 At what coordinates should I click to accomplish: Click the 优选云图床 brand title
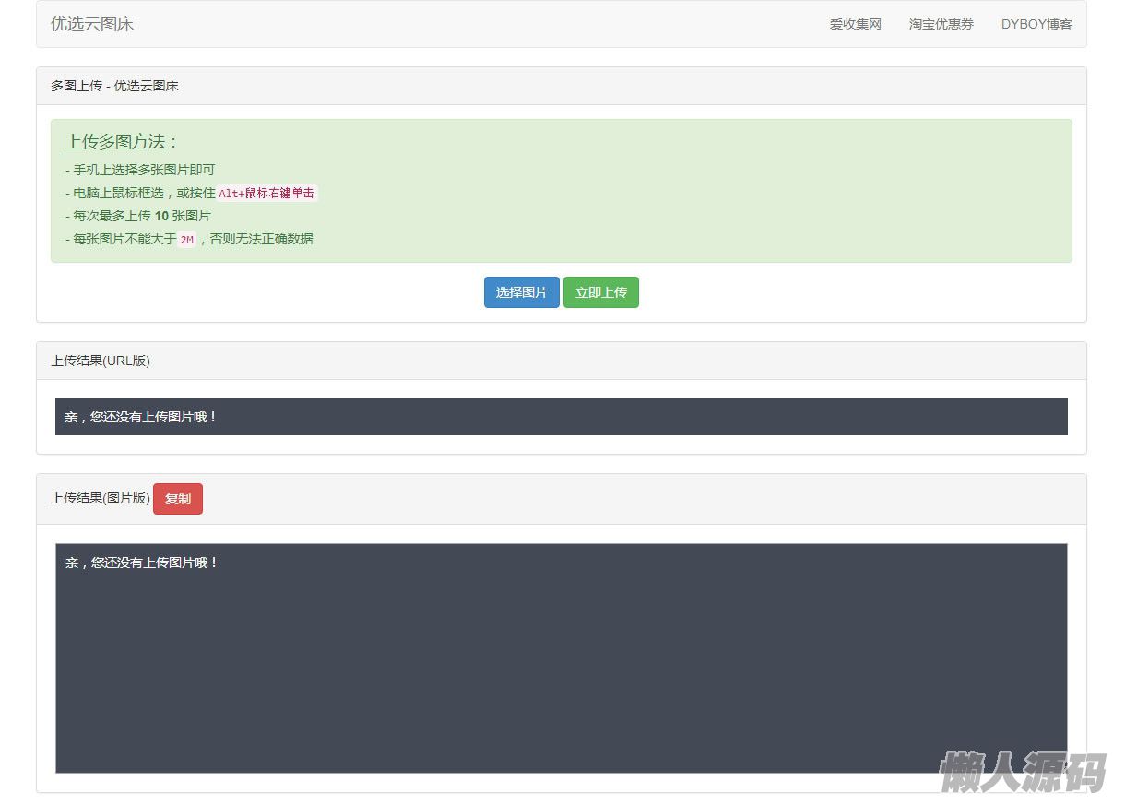click(x=92, y=24)
